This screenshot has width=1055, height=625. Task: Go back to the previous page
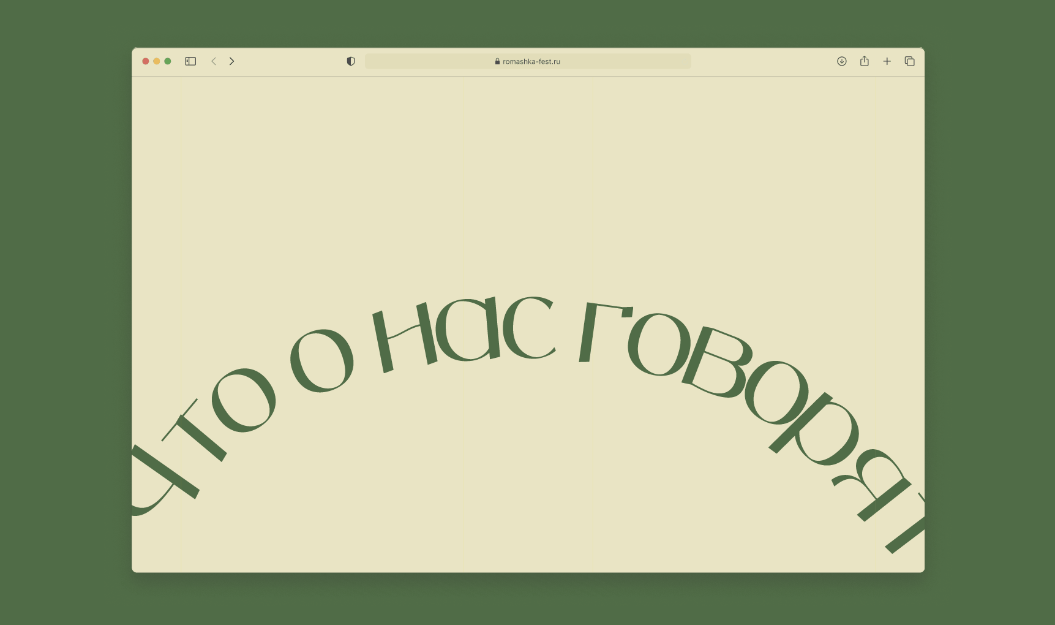pos(214,61)
